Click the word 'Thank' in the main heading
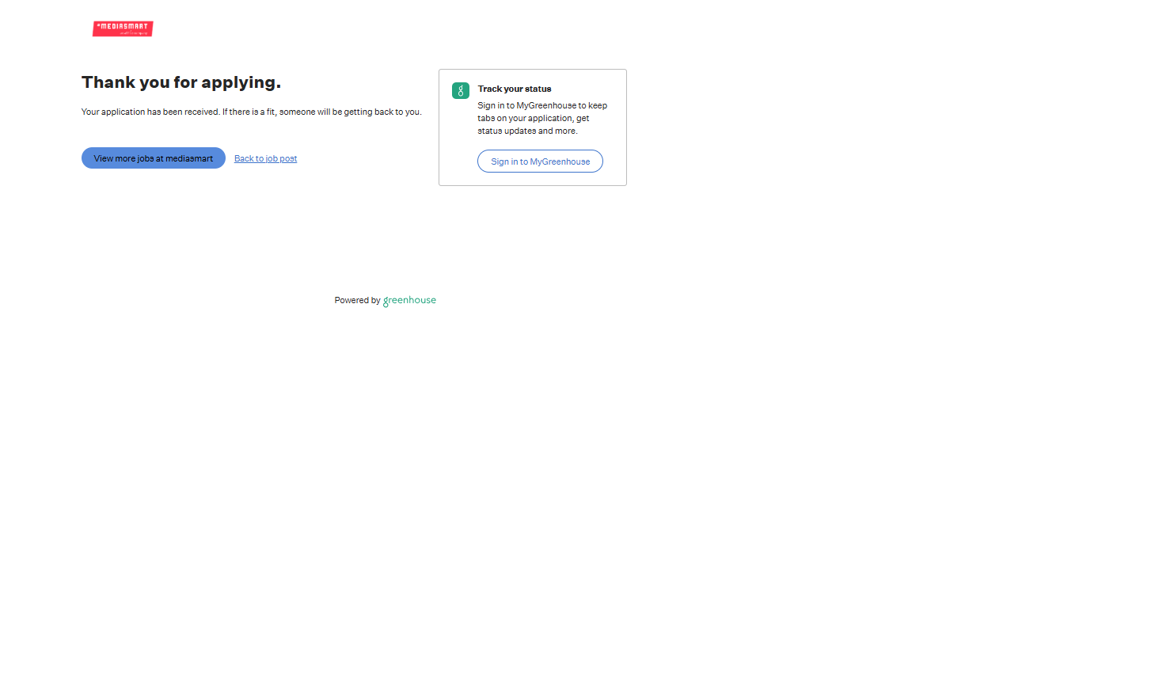This screenshot has height=699, width=1155. point(108,82)
